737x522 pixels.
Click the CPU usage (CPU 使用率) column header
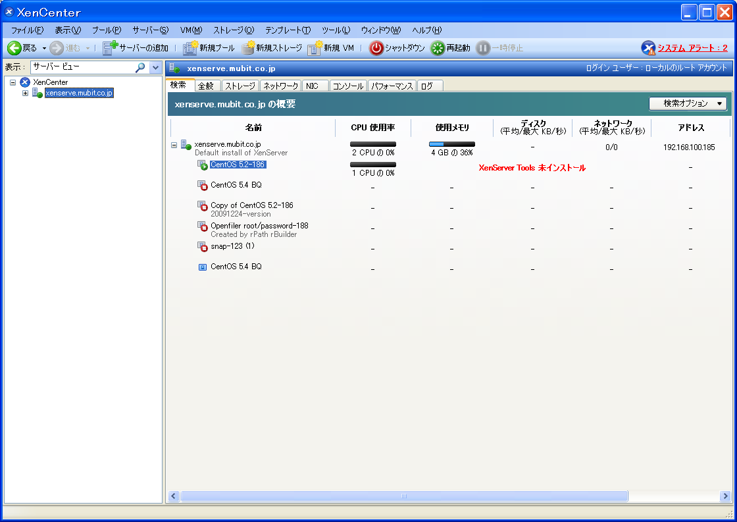373,128
